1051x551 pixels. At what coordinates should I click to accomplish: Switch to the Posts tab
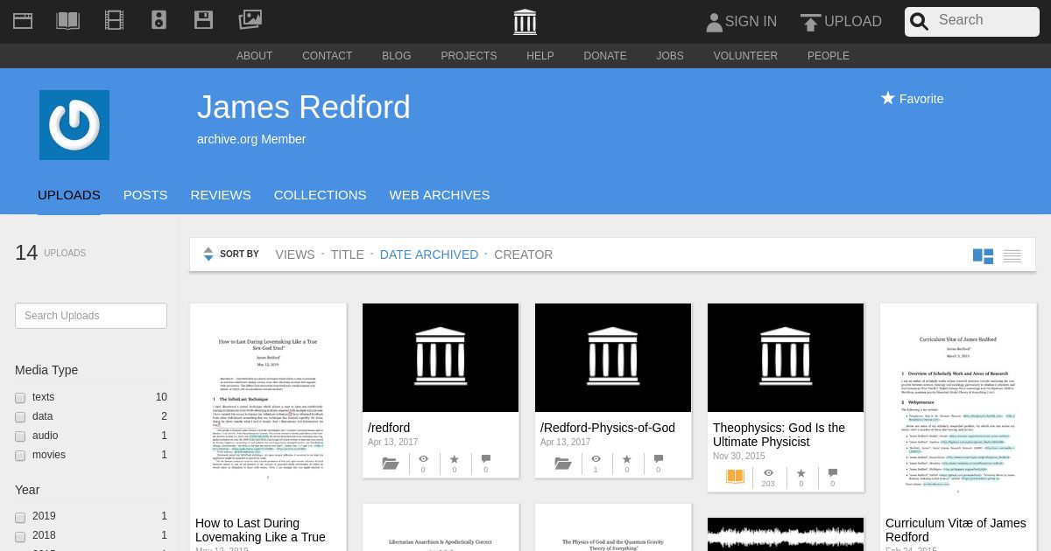click(x=145, y=195)
